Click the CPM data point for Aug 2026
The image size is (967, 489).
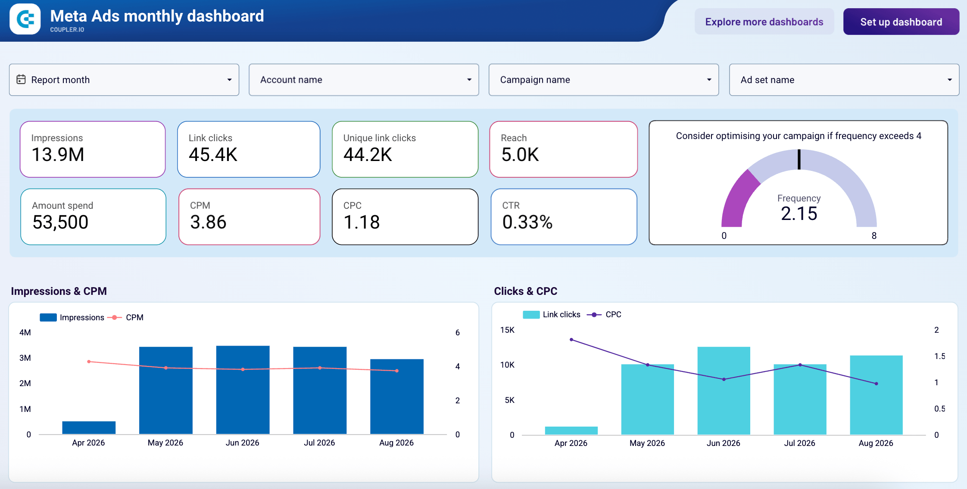coord(397,371)
